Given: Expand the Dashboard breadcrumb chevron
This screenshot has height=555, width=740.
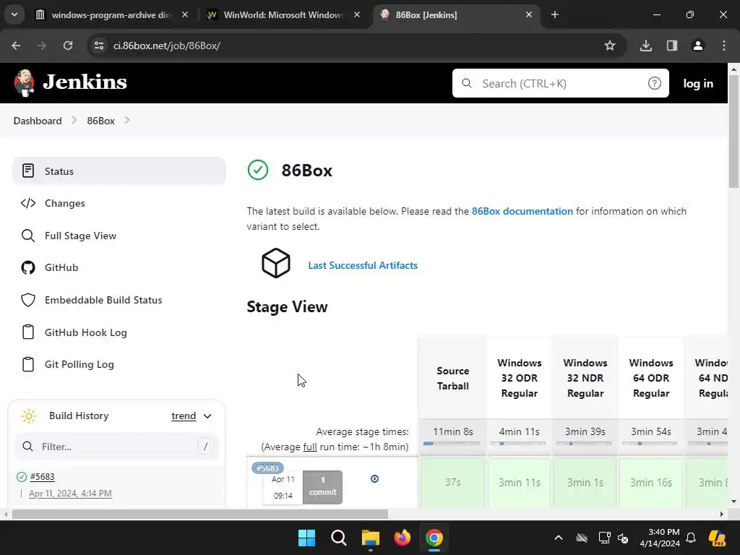Looking at the screenshot, I should tap(74, 121).
